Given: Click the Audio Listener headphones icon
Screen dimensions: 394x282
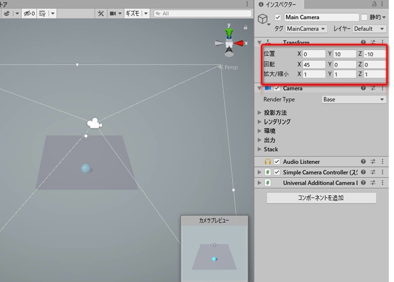Looking at the screenshot, I should point(268,162).
